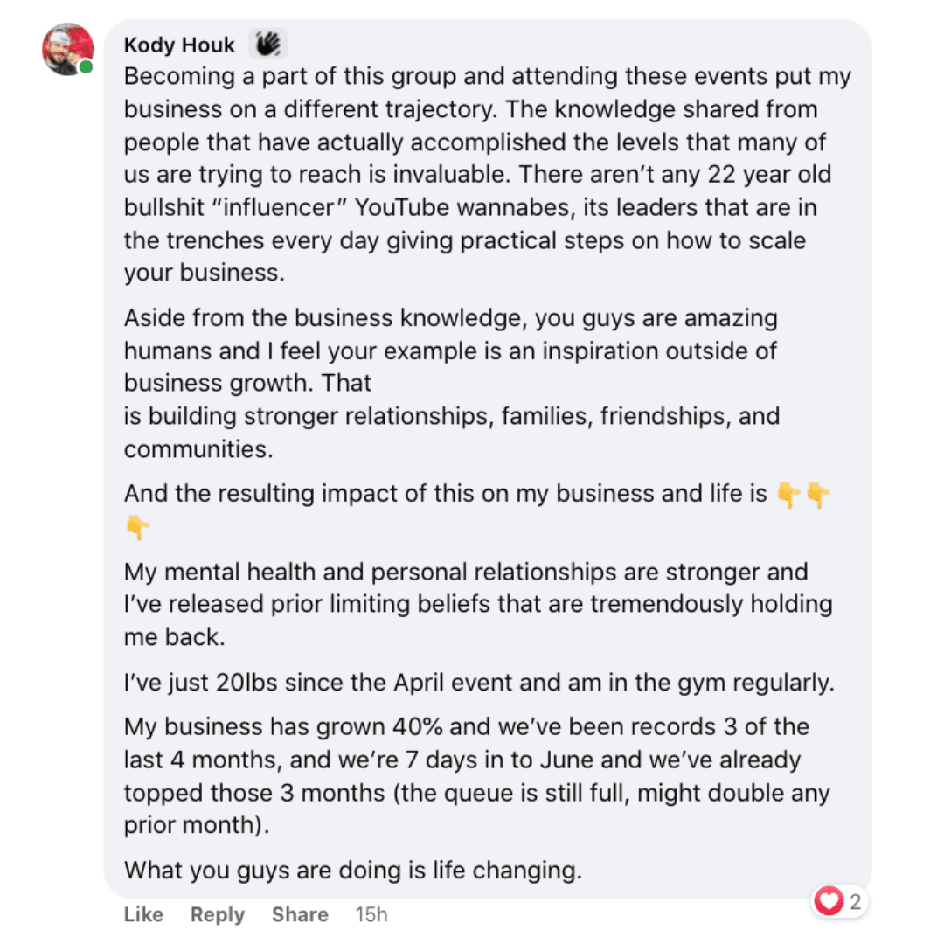Open the 15h timestamp link
Viewport: 944px width, 944px height.
(x=371, y=914)
